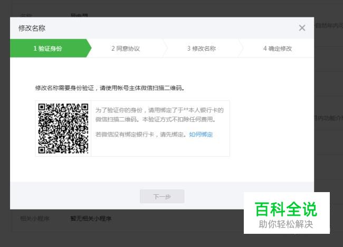Open the 如何绑定 help link
This screenshot has width=343, height=247.
pos(201,135)
